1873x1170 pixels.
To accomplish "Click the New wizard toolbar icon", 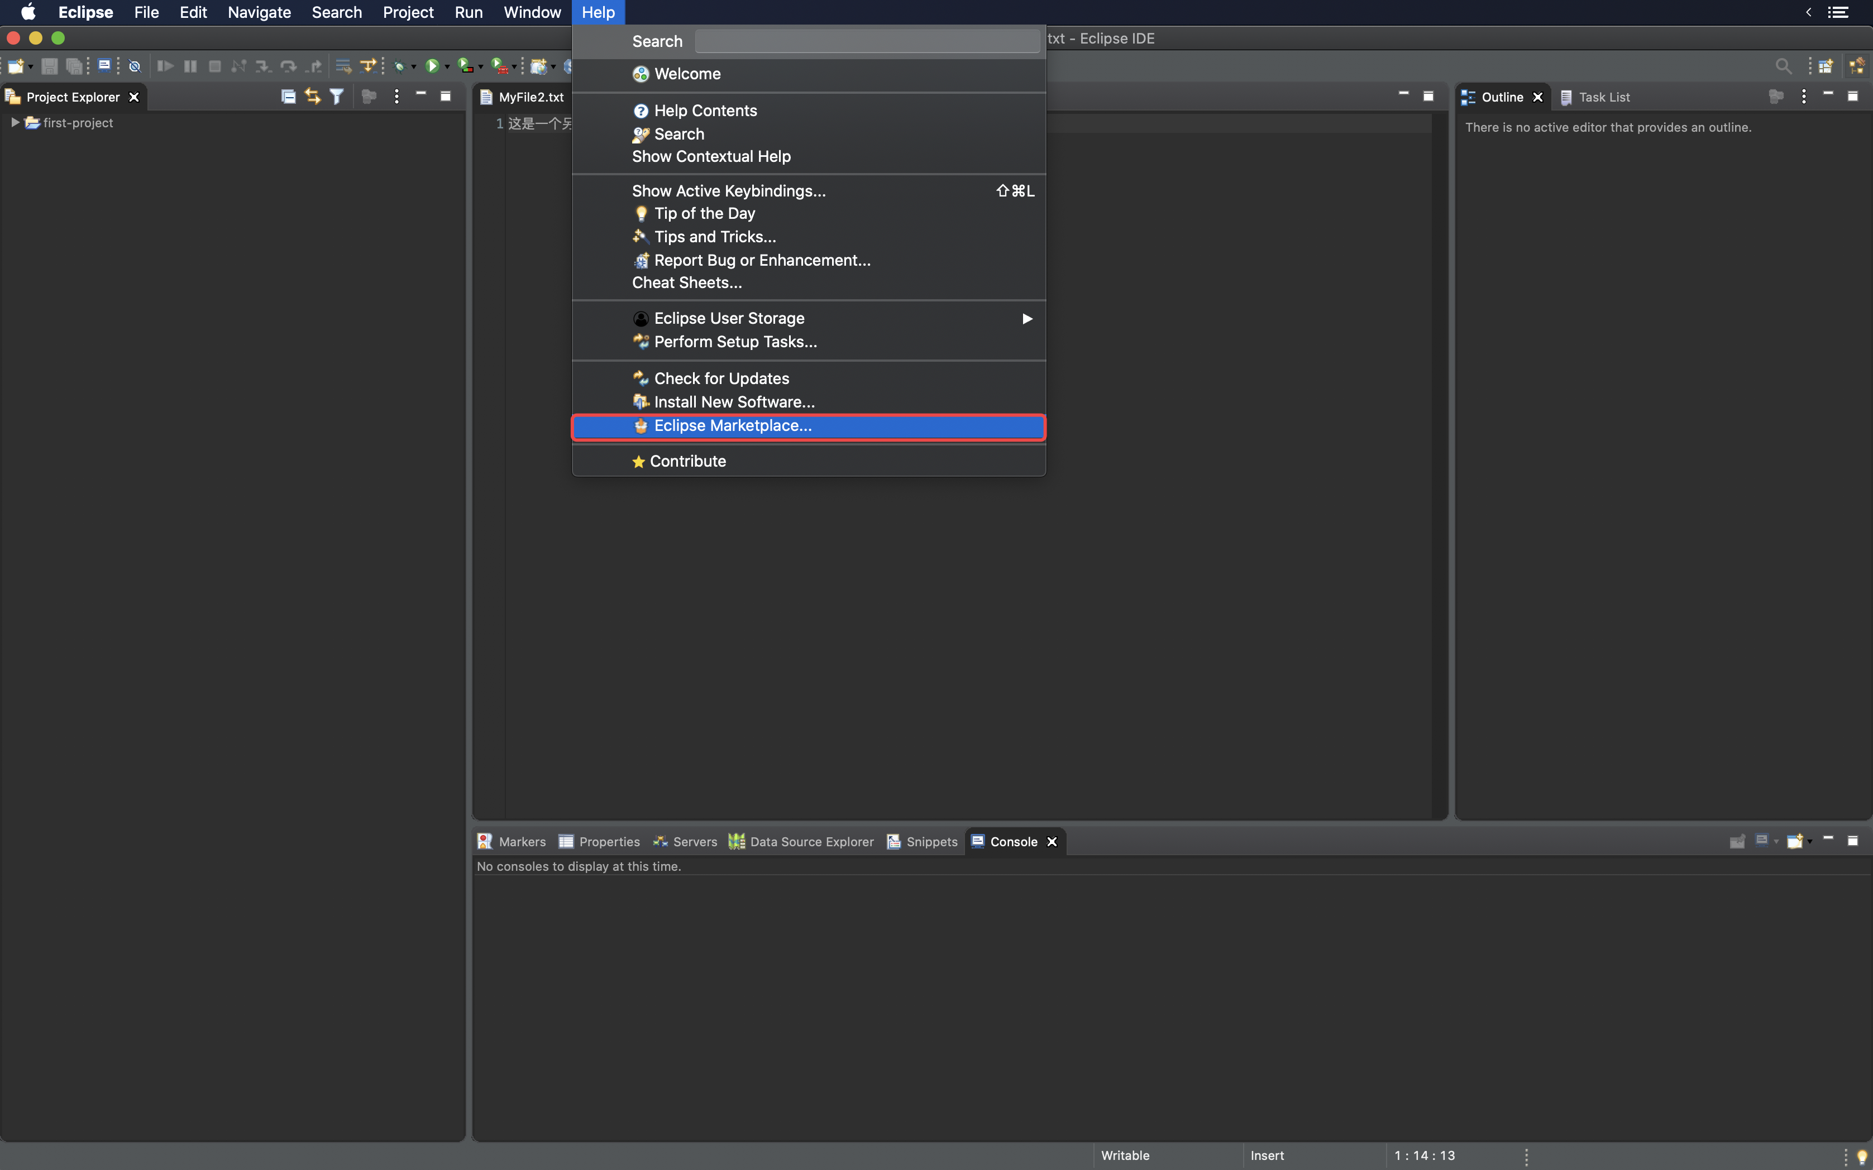I will [16, 66].
